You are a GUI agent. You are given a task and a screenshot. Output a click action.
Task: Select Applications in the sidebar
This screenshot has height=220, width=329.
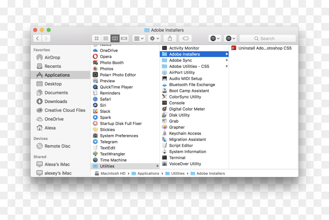[x=61, y=75]
